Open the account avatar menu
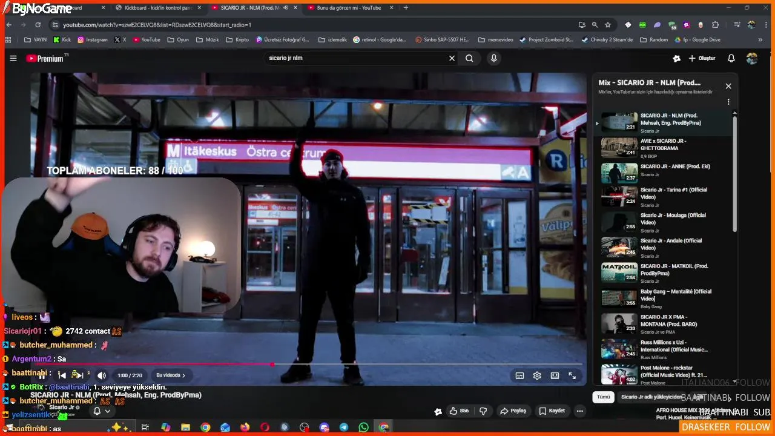Screen dimensions: 775x436 click(x=752, y=58)
